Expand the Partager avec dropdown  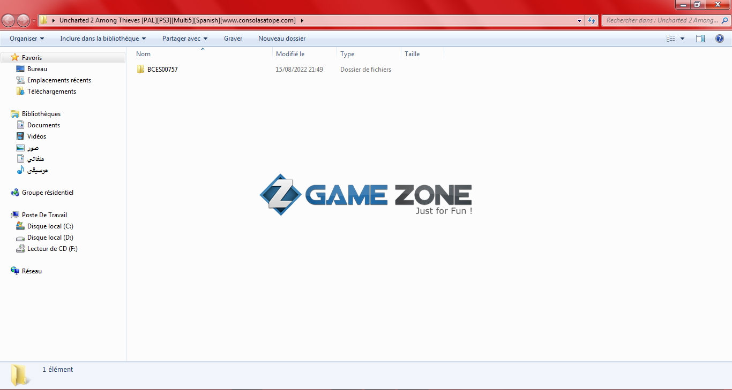tap(185, 39)
